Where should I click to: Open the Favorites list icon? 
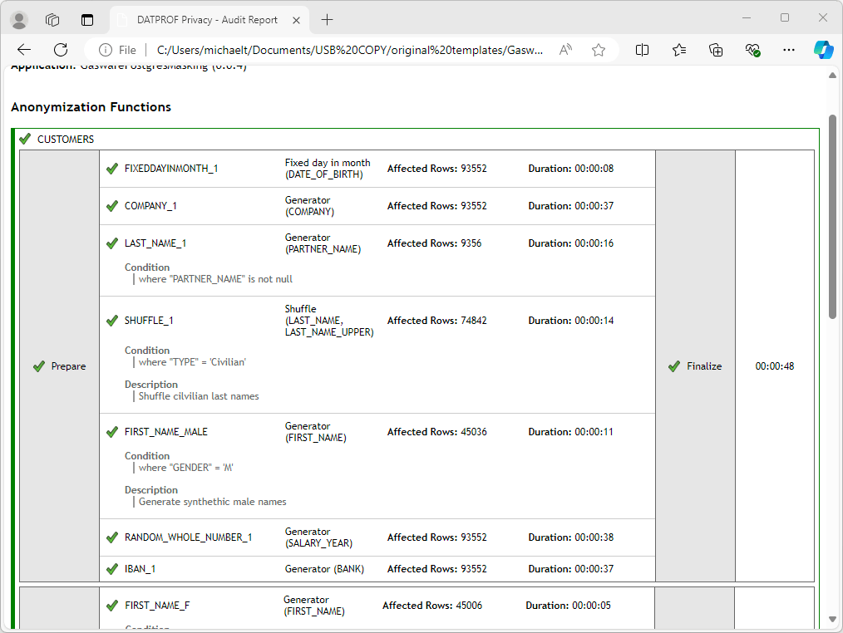[x=679, y=50]
